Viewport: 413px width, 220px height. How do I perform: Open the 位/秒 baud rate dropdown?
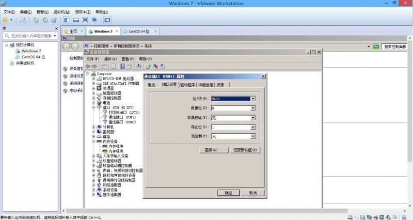tap(253, 99)
